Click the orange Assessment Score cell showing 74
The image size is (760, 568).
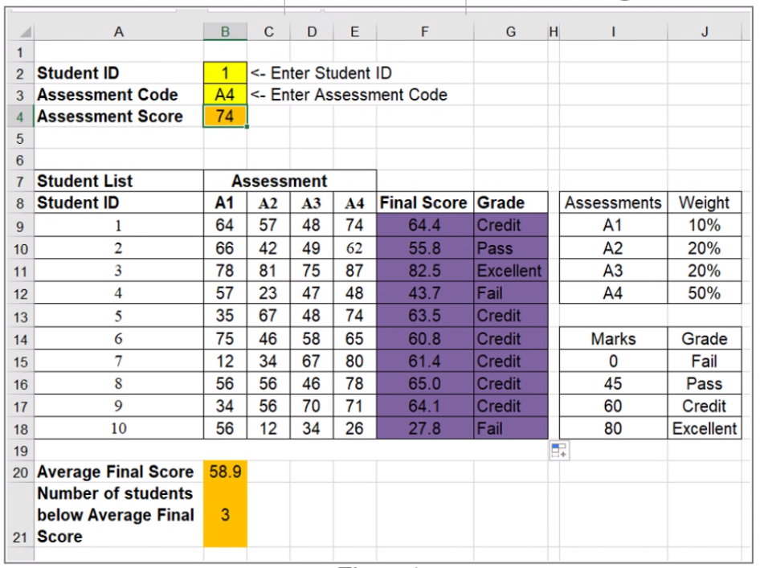[224, 116]
